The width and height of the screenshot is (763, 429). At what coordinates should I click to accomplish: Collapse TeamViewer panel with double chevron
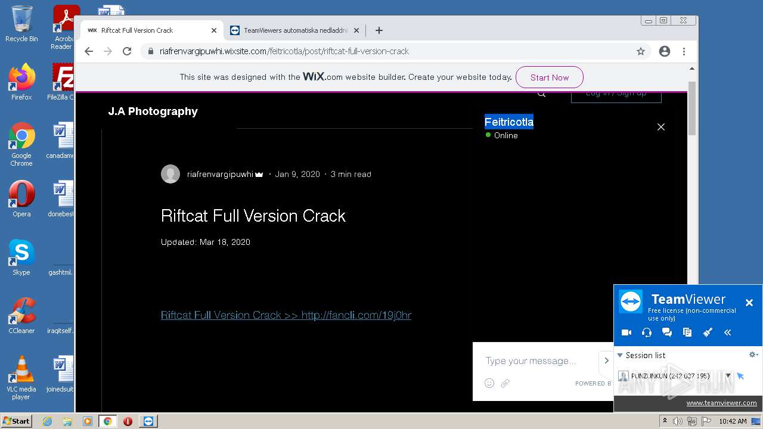728,332
